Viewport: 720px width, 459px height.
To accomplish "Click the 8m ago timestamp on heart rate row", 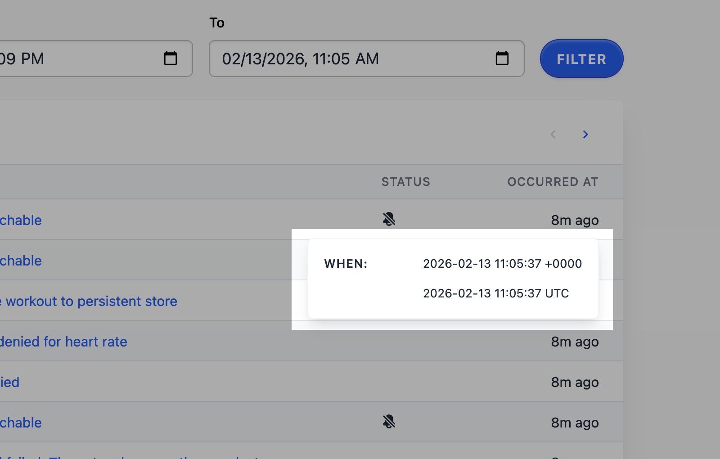I will point(575,342).
